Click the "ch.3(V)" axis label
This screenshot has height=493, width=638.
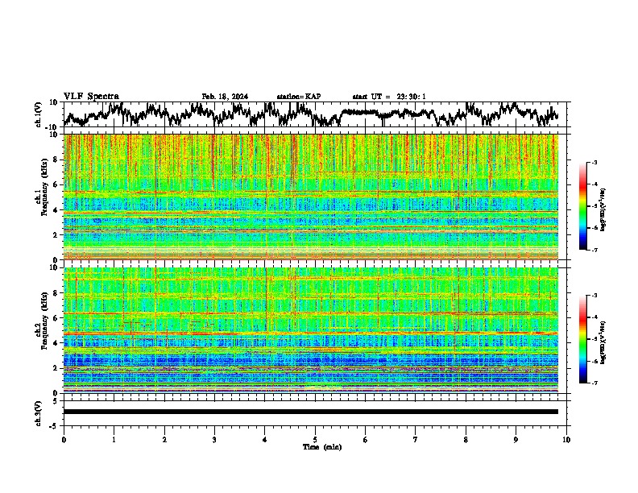(39, 413)
